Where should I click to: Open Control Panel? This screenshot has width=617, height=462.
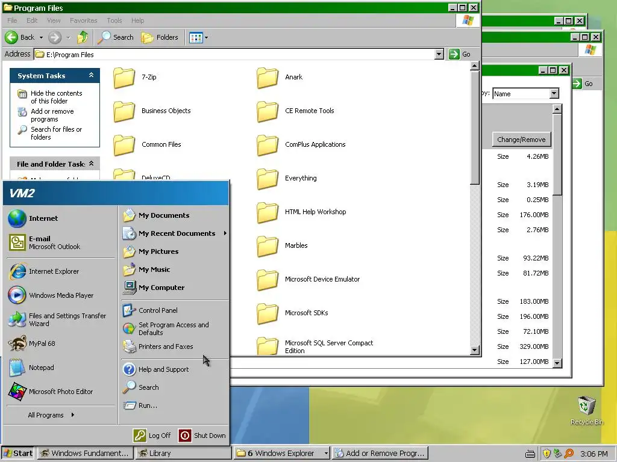click(x=175, y=310)
